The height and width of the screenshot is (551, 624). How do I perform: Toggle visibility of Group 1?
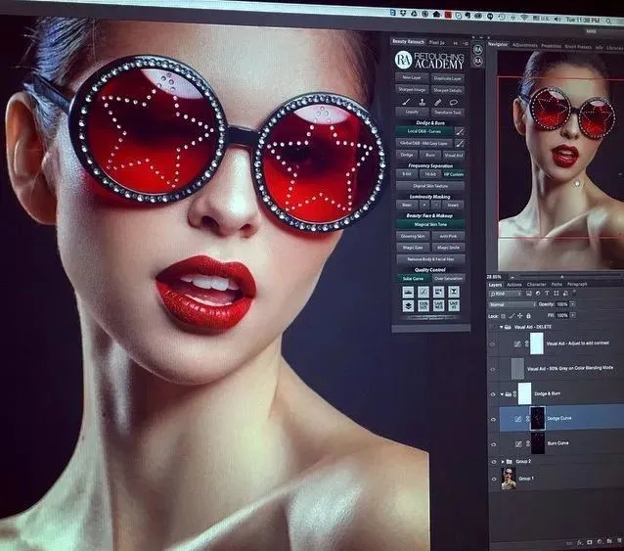click(x=494, y=479)
